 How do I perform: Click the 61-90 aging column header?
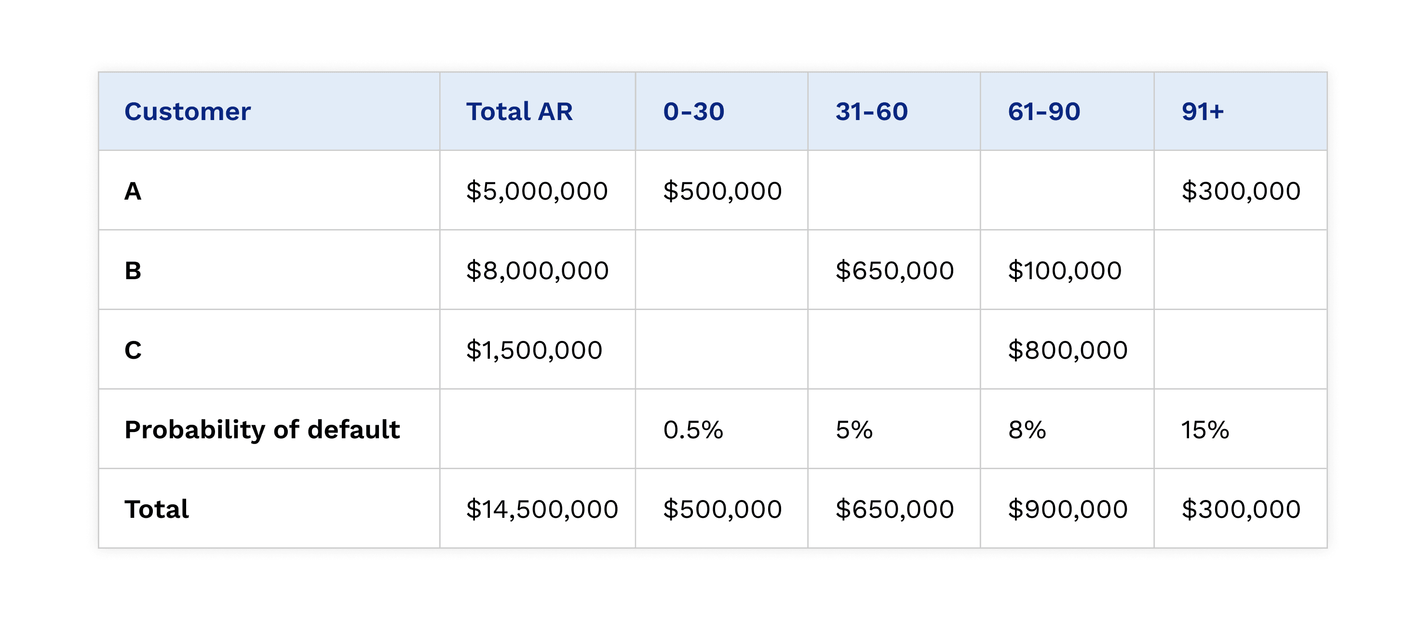pyautogui.click(x=1044, y=112)
